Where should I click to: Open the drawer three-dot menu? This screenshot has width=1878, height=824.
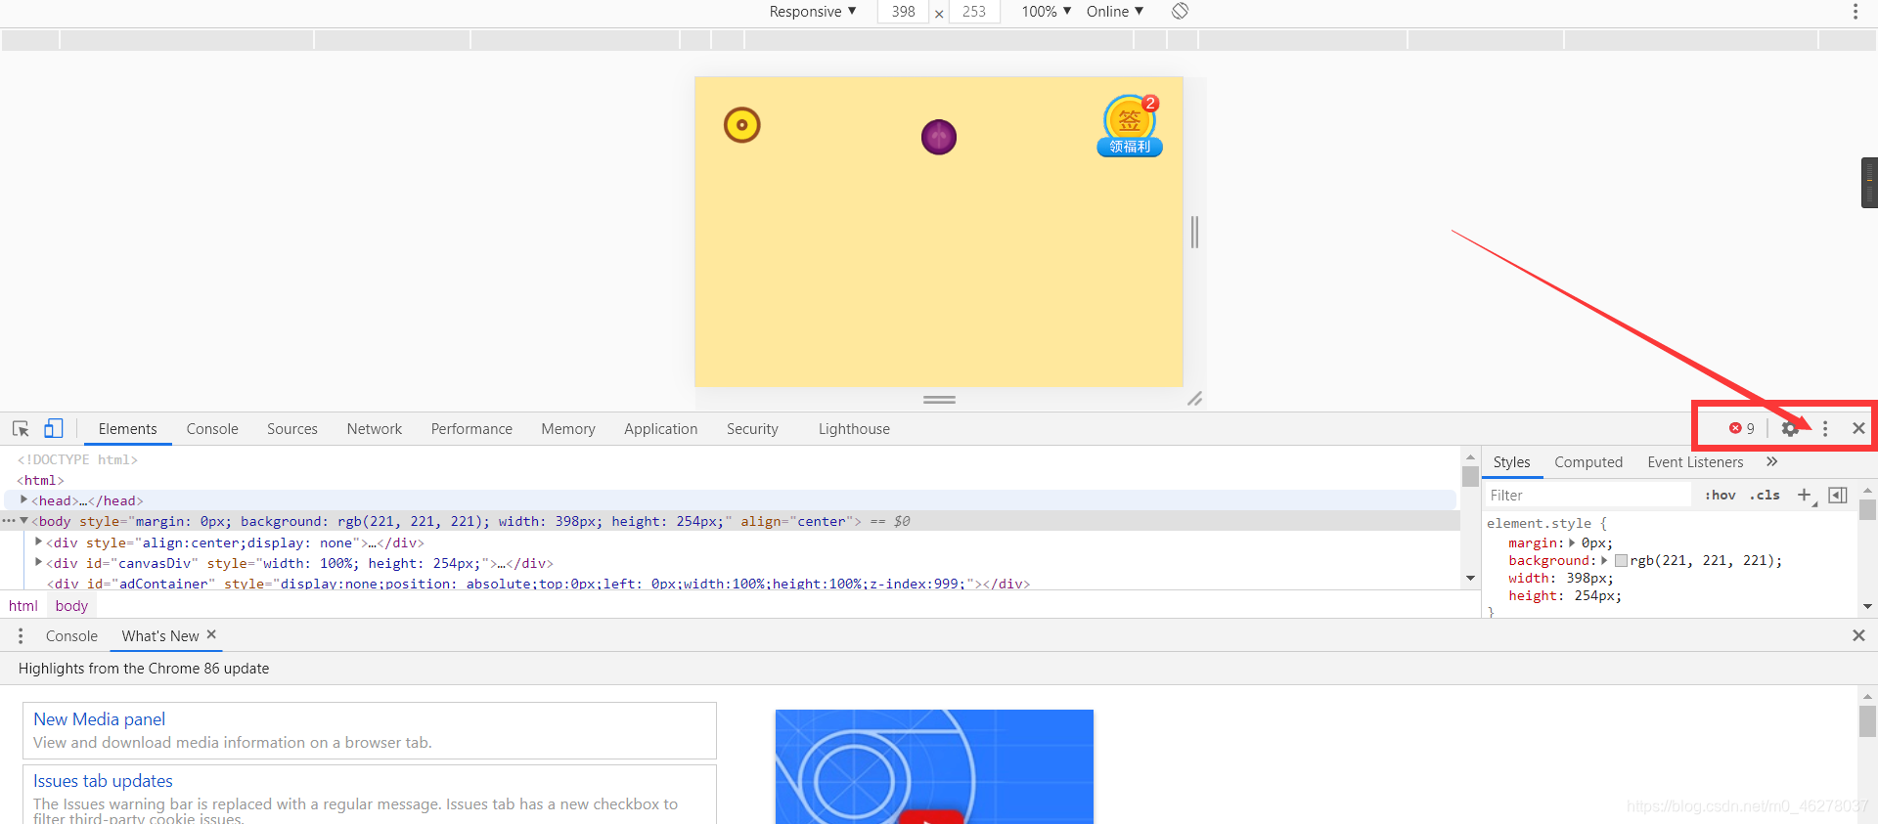tap(21, 636)
